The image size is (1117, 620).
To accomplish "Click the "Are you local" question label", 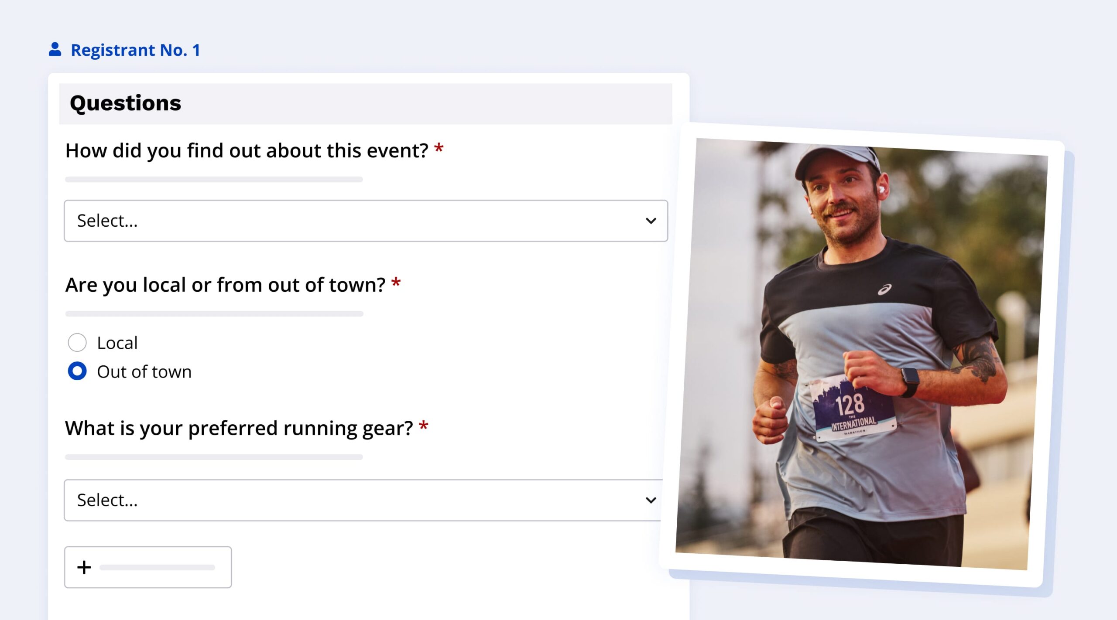I will tap(225, 285).
